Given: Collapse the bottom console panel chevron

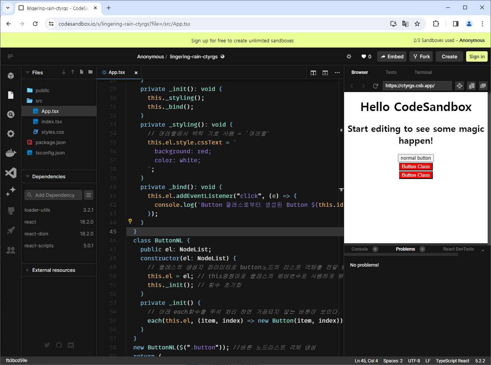Looking at the screenshot, I should [483, 250].
